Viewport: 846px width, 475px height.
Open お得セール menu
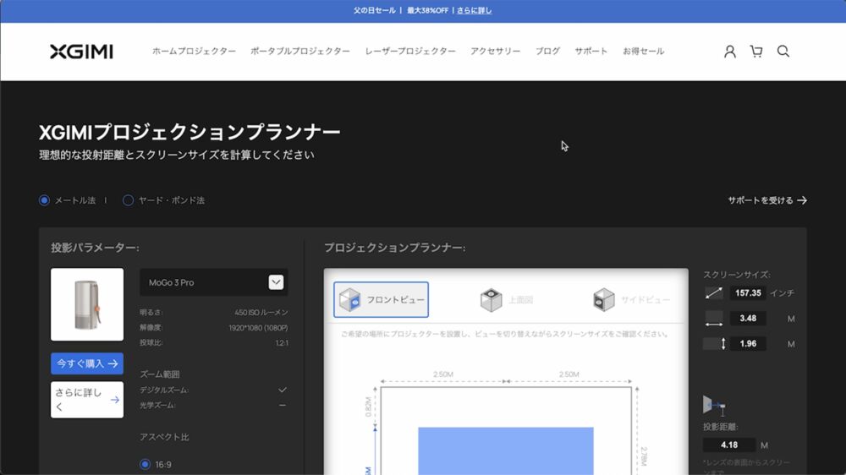pos(643,52)
